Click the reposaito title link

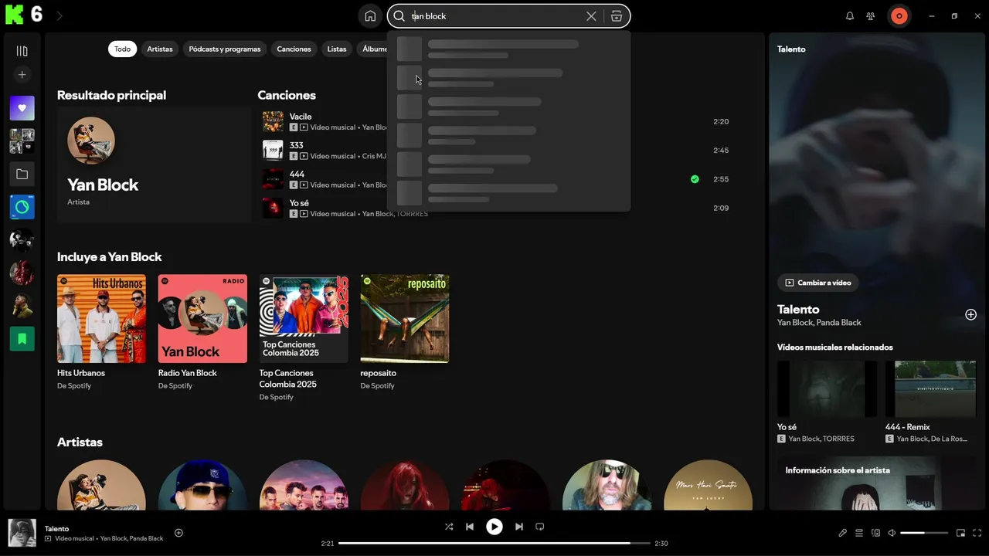(378, 373)
